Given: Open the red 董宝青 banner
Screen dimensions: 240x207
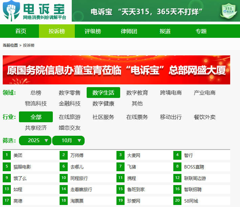Looking at the screenshot, I should (116, 70).
